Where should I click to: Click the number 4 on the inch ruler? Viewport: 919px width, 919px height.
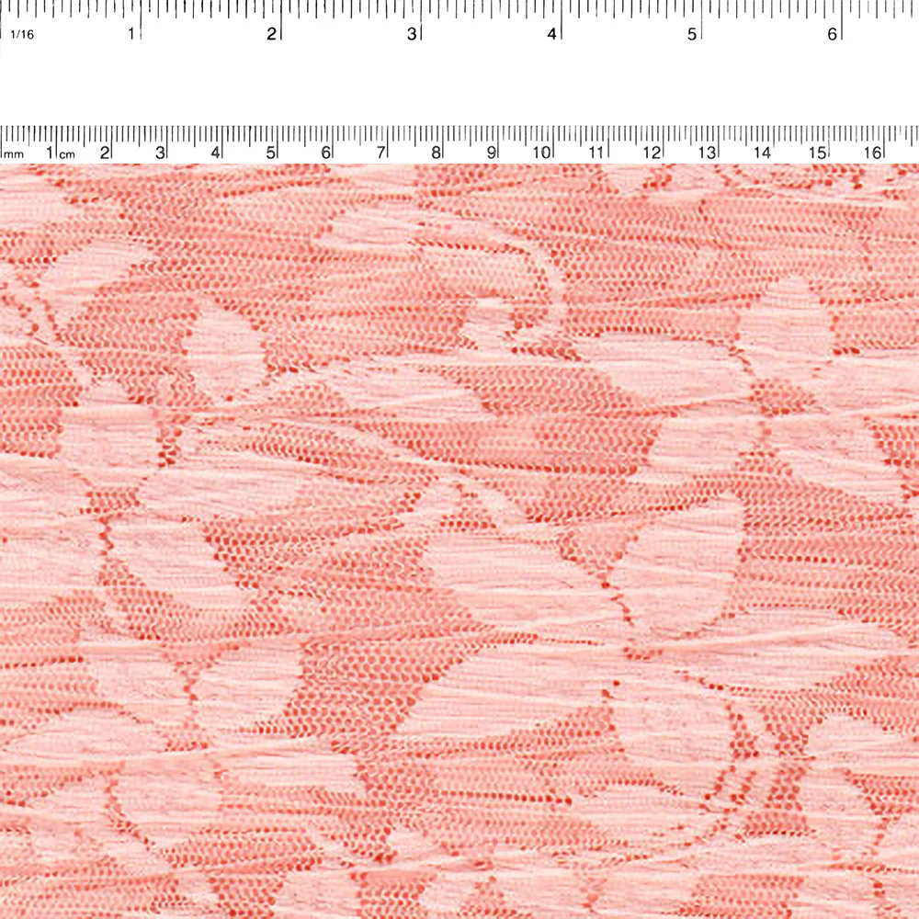[x=551, y=34]
